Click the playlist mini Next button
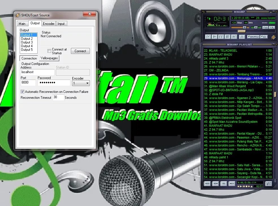 click(x=249, y=186)
